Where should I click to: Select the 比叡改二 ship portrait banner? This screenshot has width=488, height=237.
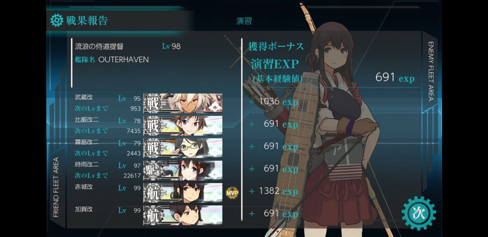coord(183,125)
